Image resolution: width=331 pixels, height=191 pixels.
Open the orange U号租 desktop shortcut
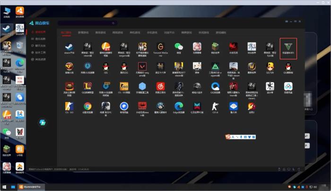click(20, 150)
